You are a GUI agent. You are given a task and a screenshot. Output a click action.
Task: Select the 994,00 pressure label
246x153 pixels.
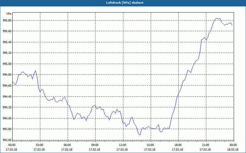click(x=7, y=118)
